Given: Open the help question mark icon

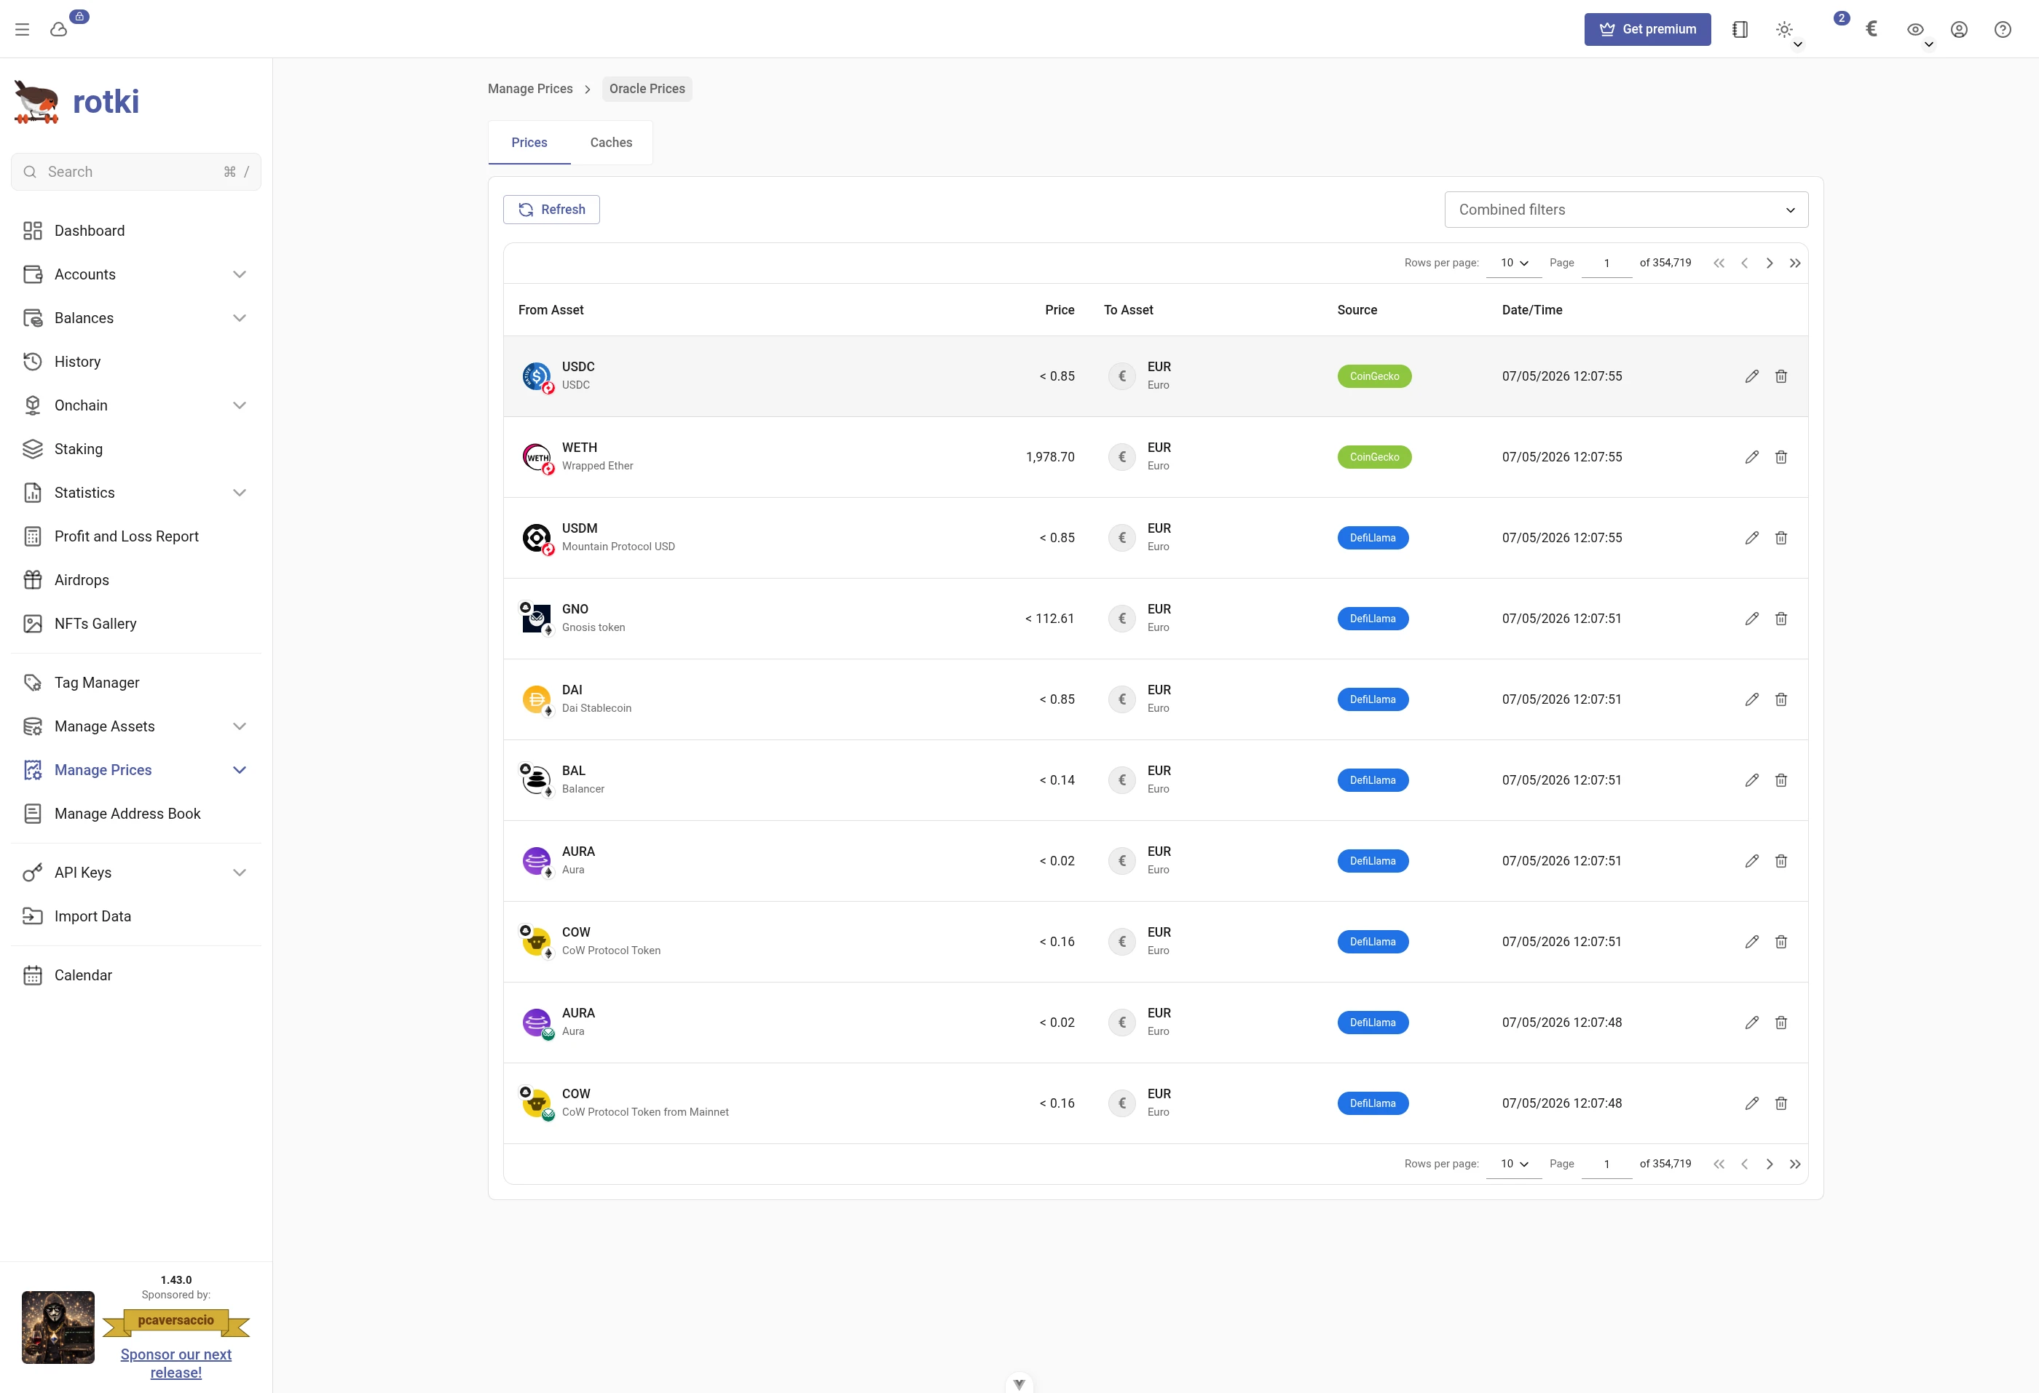Looking at the screenshot, I should point(2002,29).
